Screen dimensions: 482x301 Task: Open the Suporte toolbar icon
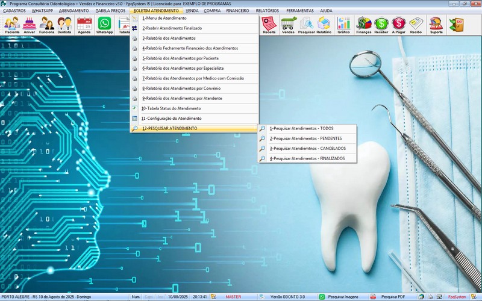tap(435, 25)
